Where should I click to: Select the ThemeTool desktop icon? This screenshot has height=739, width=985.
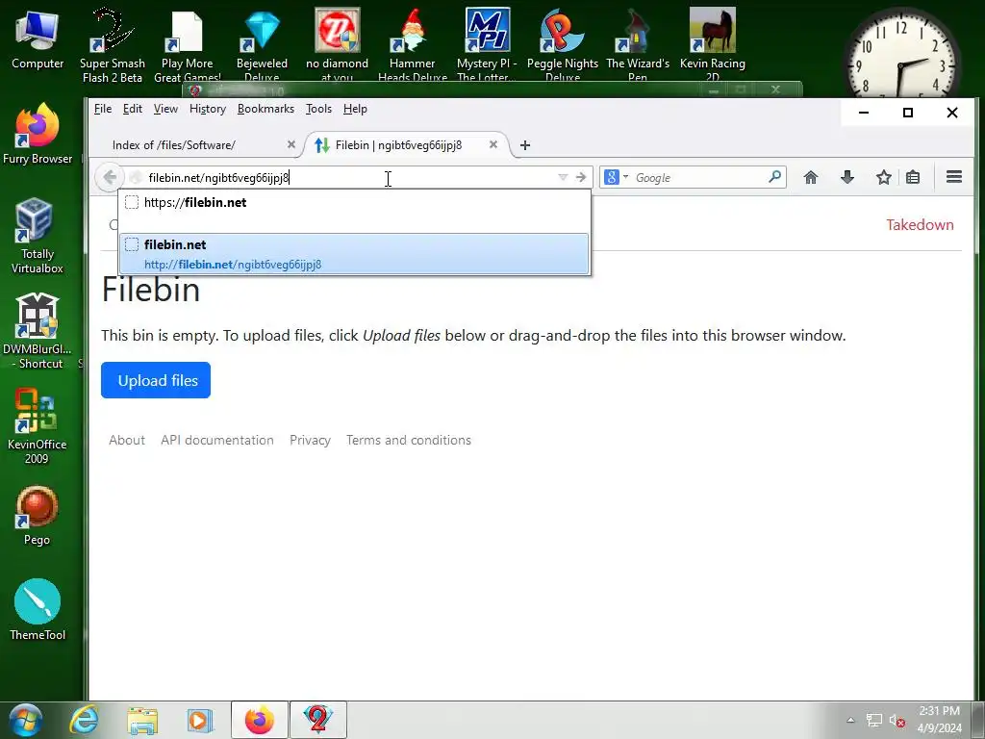pyautogui.click(x=38, y=610)
